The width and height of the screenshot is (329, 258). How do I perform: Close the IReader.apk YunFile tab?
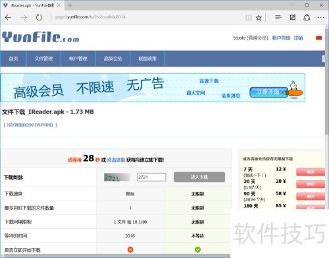coord(59,5)
